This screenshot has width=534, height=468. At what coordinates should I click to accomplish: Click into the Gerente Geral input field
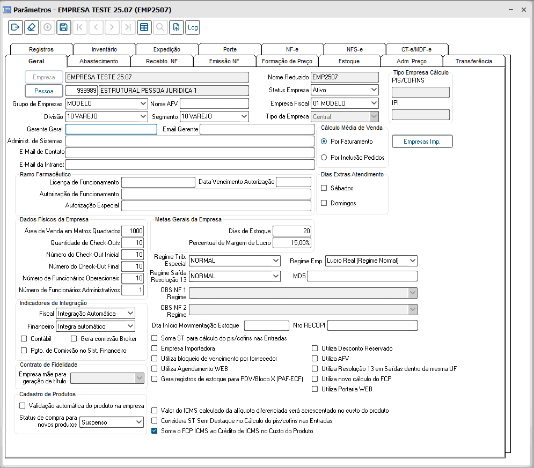111,129
